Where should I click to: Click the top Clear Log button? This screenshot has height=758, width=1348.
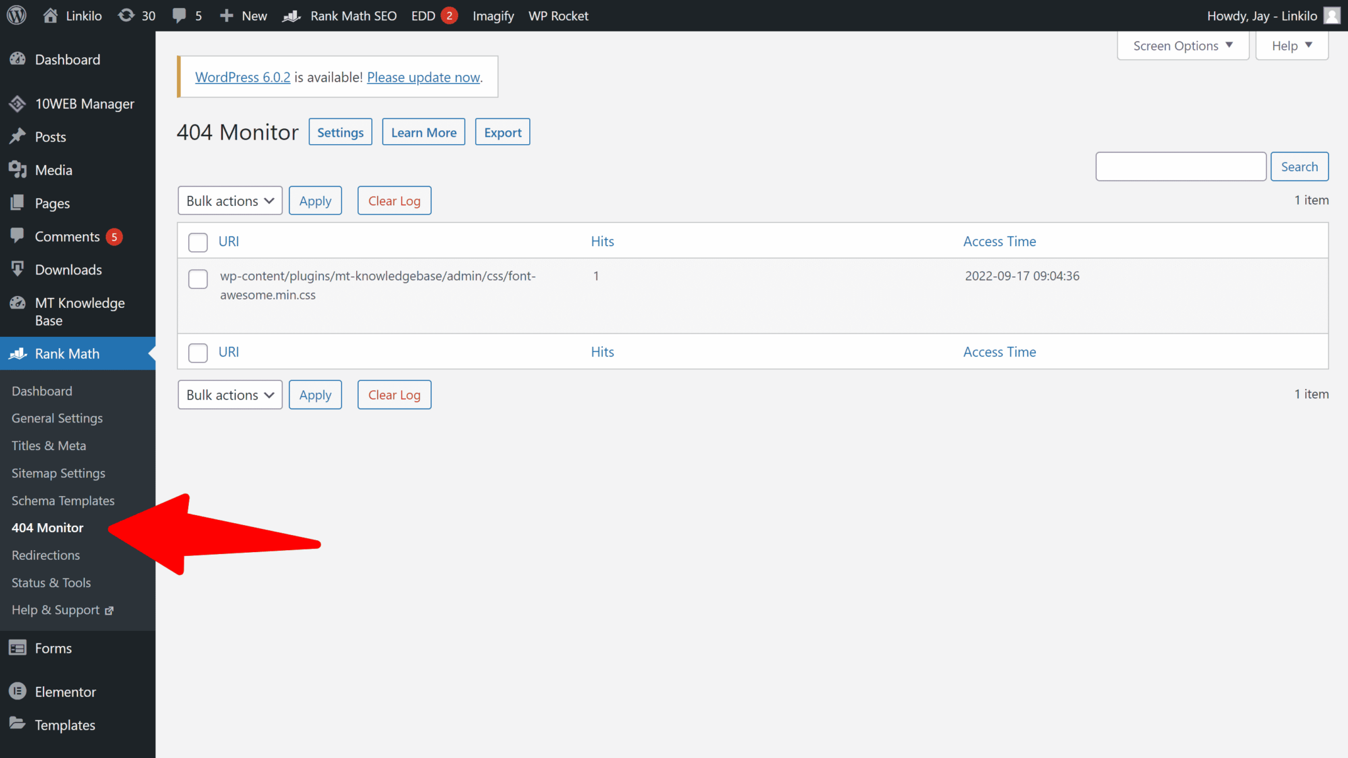(394, 201)
